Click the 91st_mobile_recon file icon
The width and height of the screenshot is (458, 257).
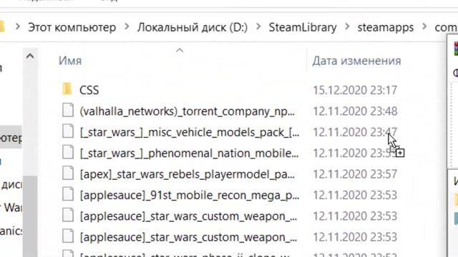pyautogui.click(x=68, y=194)
